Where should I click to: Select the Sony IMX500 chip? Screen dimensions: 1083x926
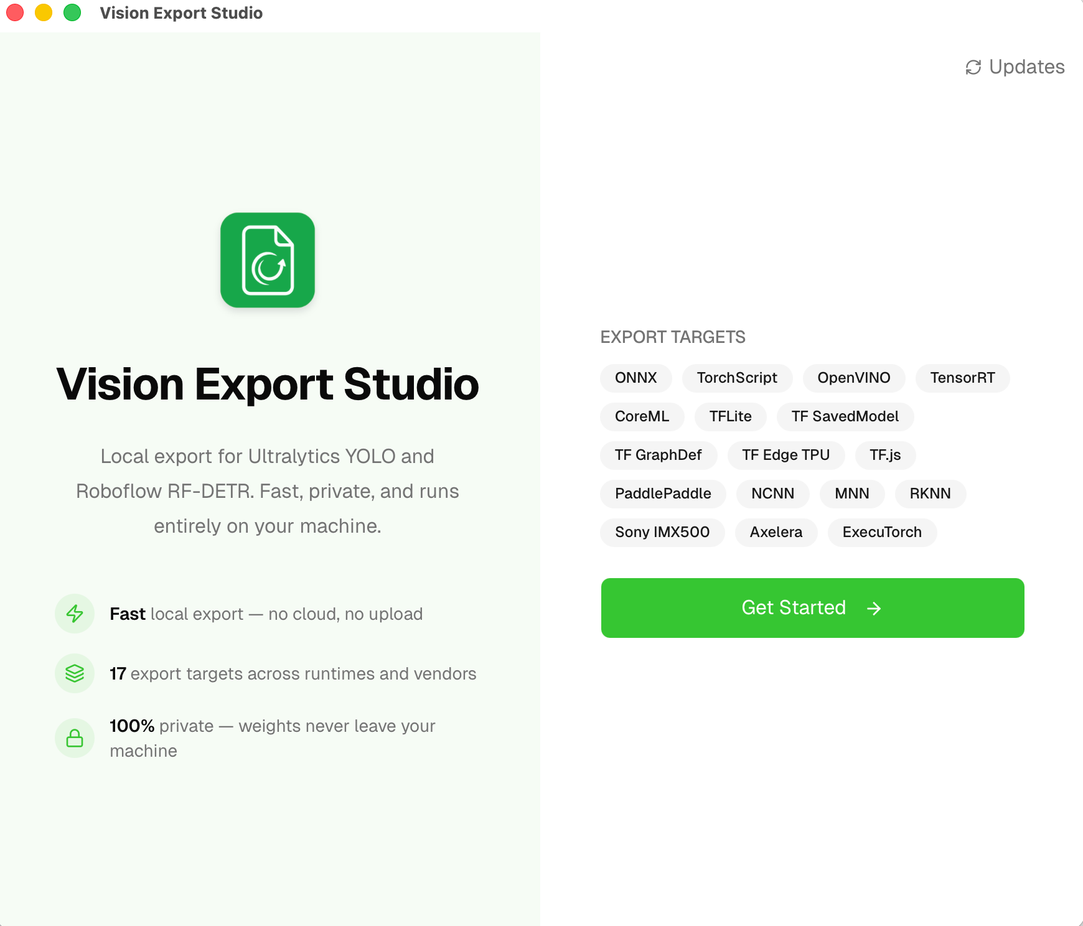point(662,532)
